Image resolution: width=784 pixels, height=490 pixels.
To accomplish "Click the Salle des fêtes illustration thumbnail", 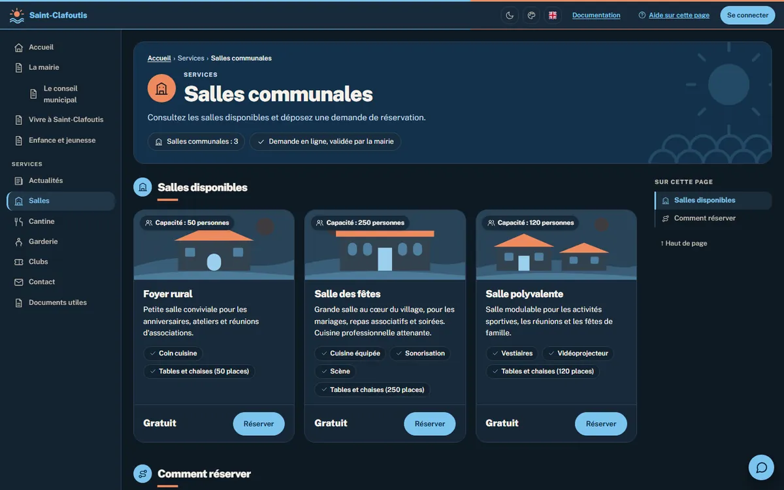I will click(385, 245).
